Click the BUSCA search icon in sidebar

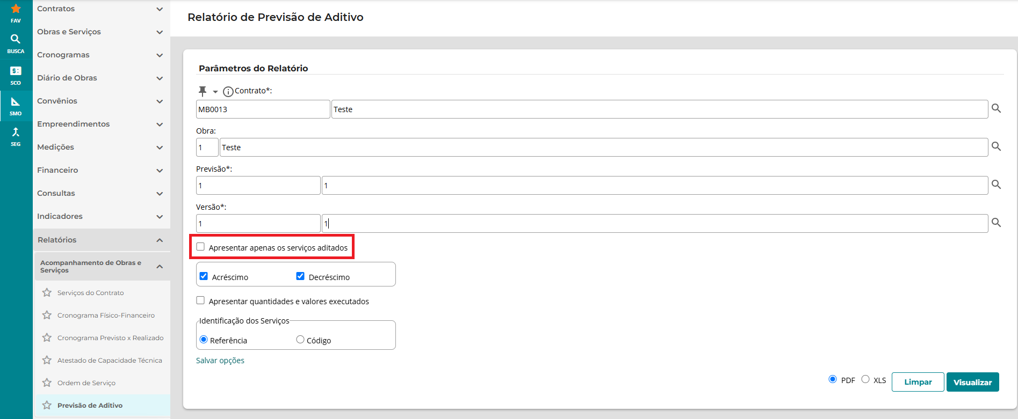16,39
